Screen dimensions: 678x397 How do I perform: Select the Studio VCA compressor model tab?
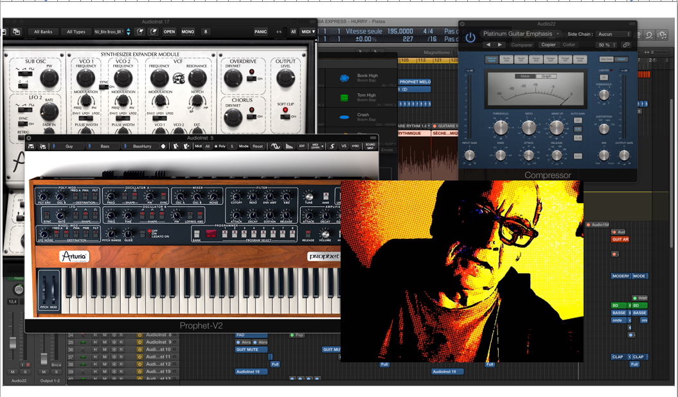tap(506, 60)
